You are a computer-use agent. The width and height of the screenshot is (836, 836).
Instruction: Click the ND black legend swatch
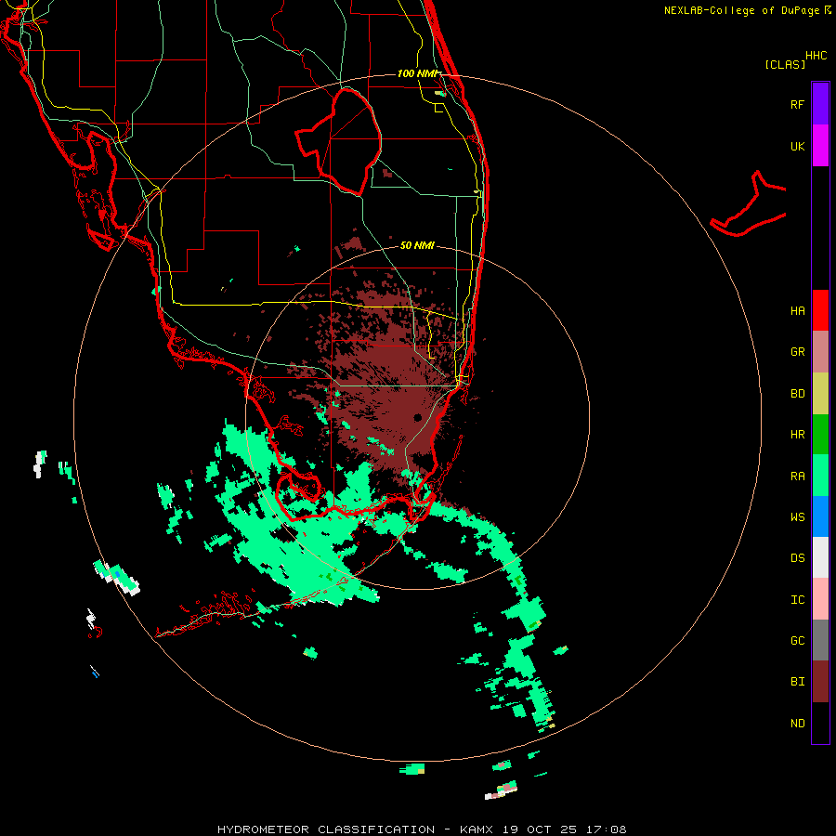(820, 723)
